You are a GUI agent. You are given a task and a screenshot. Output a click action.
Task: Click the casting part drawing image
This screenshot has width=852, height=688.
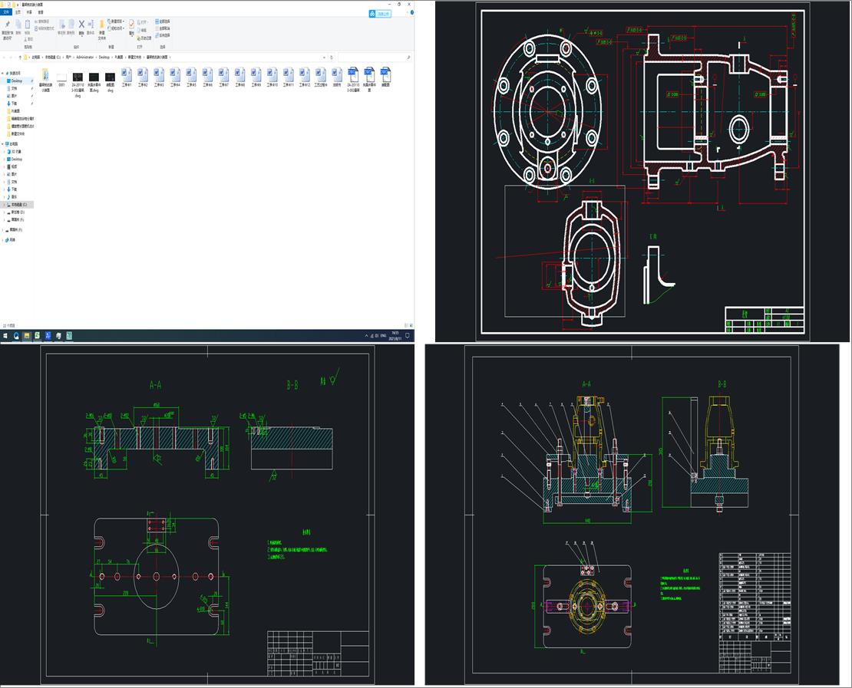click(643, 171)
